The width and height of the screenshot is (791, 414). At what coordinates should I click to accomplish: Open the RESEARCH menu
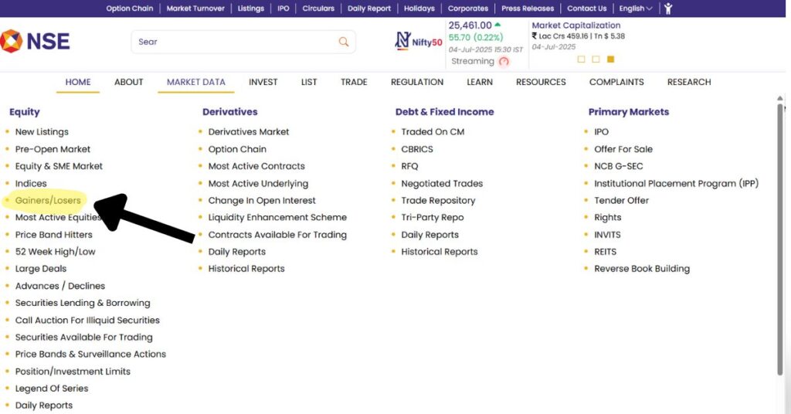(688, 82)
